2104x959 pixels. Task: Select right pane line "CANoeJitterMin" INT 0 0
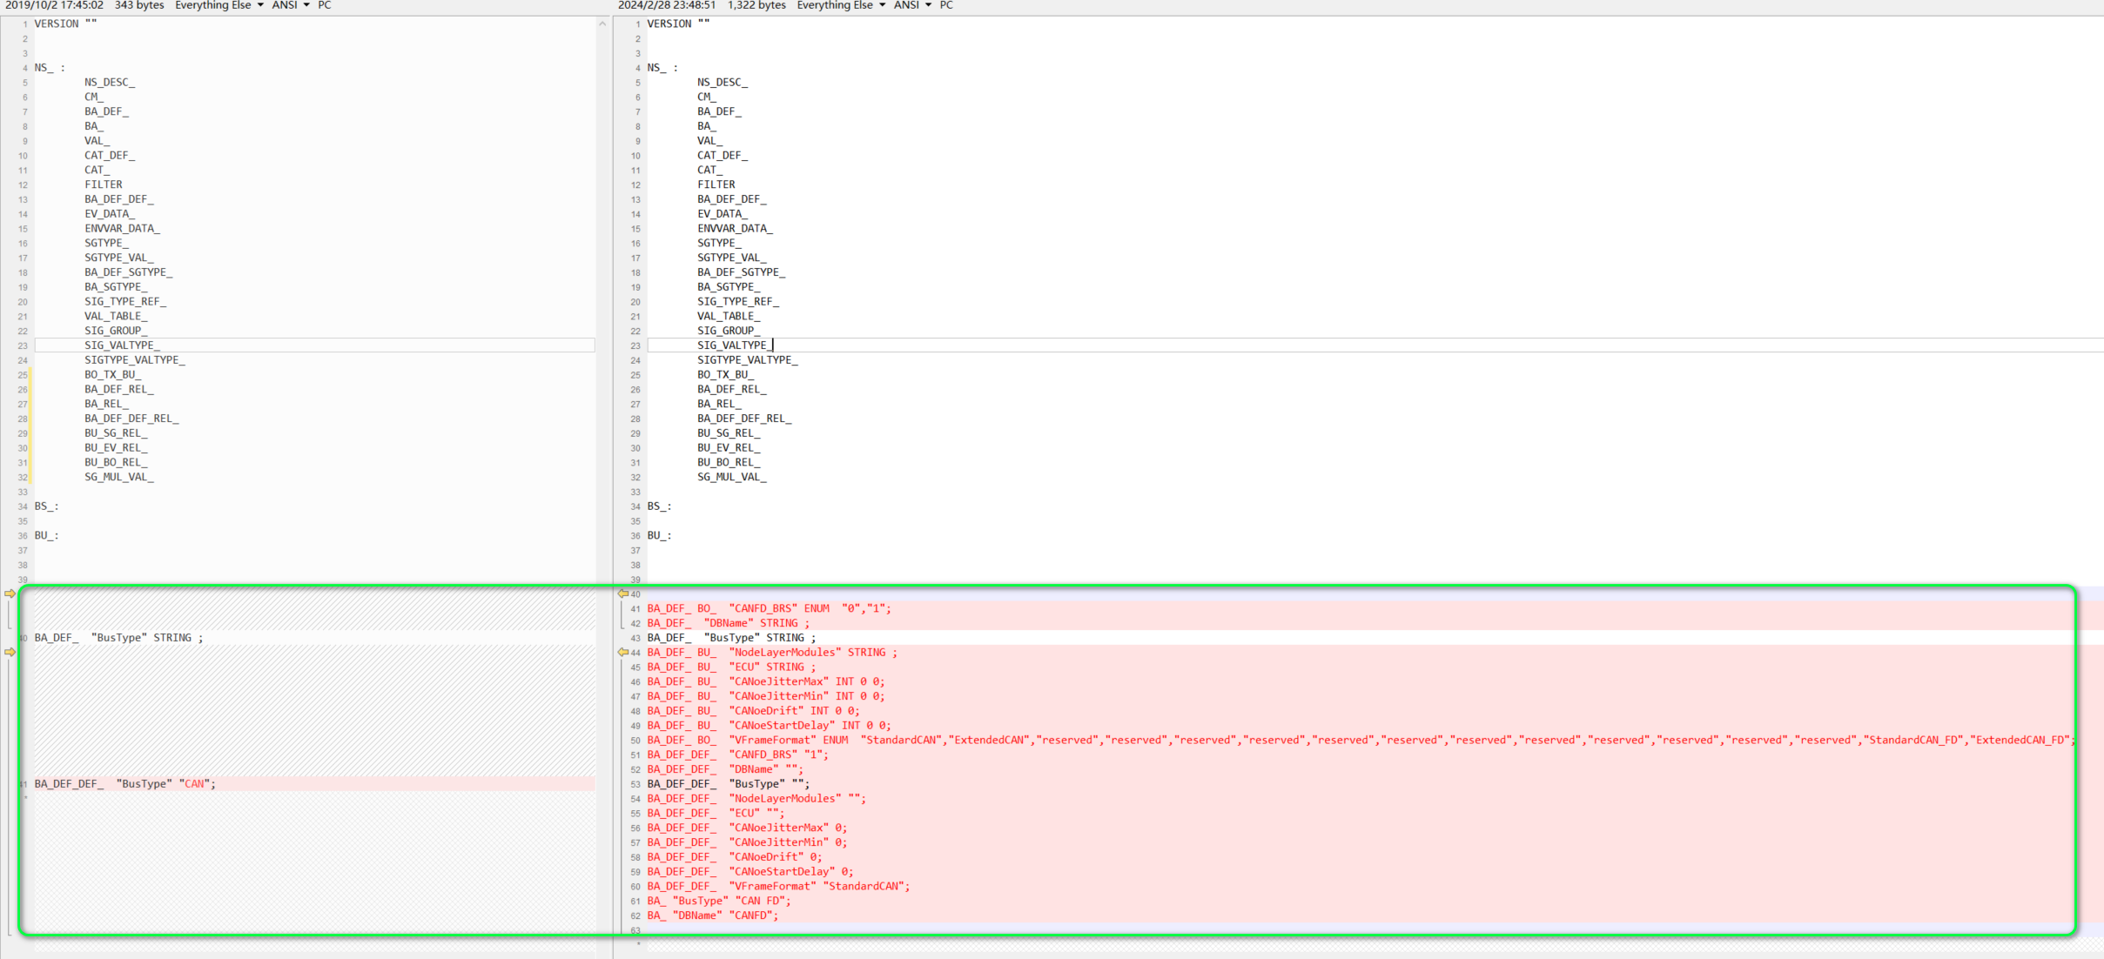tap(766, 696)
